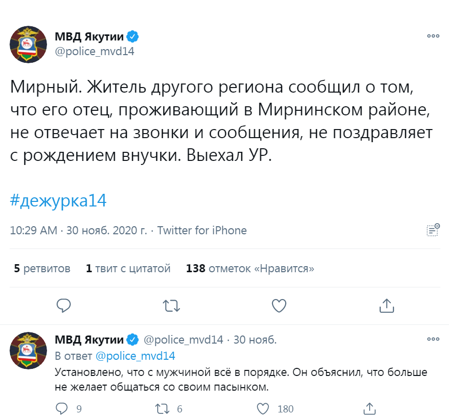Open the #дежурка14 hashtag
The height and width of the screenshot is (420, 449).
[x=58, y=200]
